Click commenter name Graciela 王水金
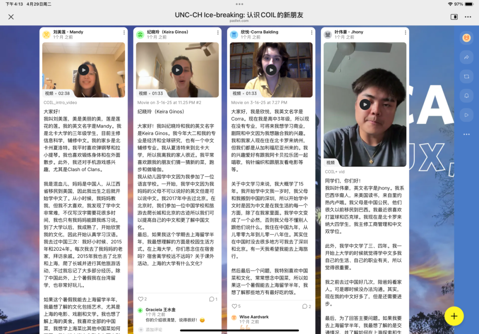The width and height of the screenshot is (479, 334). click(x=161, y=310)
